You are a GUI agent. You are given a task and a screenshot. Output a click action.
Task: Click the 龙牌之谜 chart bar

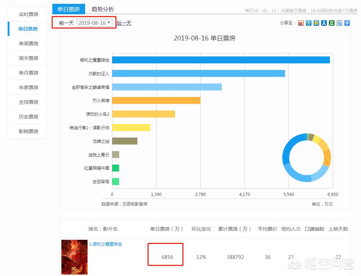tap(125, 141)
